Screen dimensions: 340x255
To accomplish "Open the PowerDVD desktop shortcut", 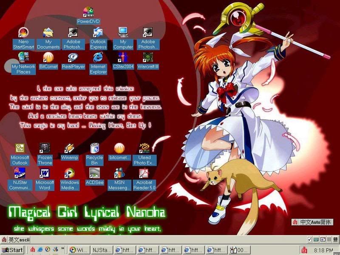I will click(x=88, y=12).
